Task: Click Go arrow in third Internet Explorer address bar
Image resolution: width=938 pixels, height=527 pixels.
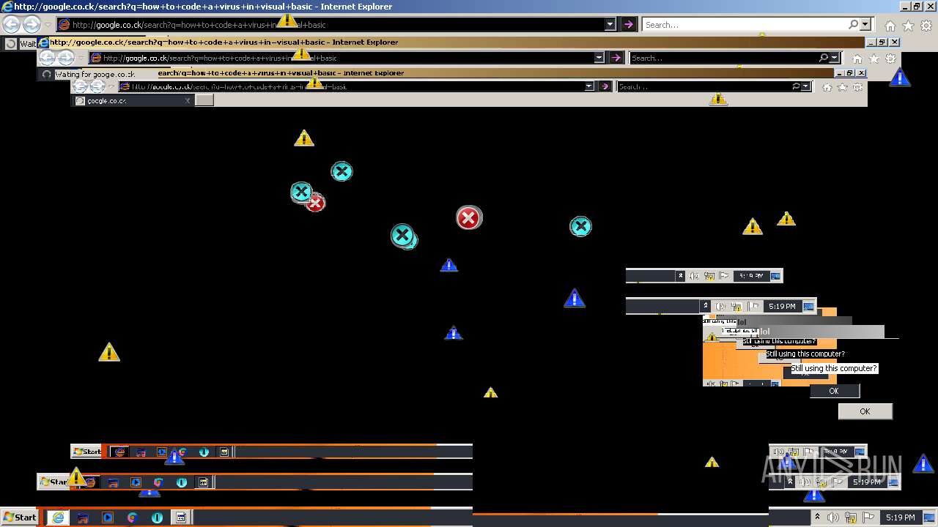Action: (x=605, y=86)
